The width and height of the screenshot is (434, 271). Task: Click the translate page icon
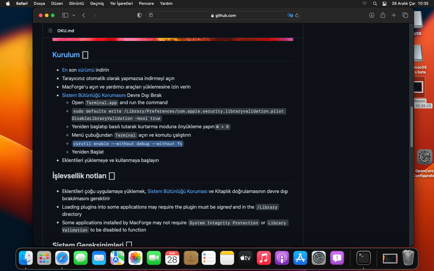(290, 15)
